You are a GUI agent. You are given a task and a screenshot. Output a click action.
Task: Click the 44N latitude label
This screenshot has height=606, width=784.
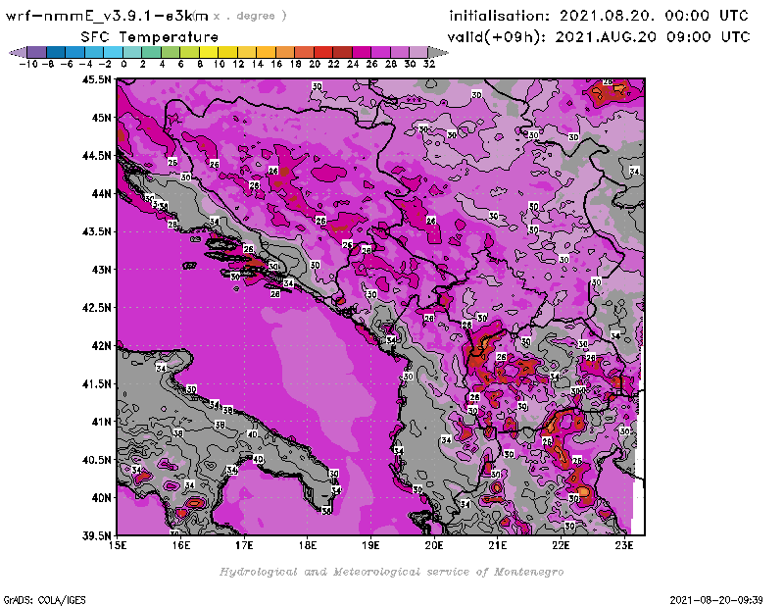101,193
